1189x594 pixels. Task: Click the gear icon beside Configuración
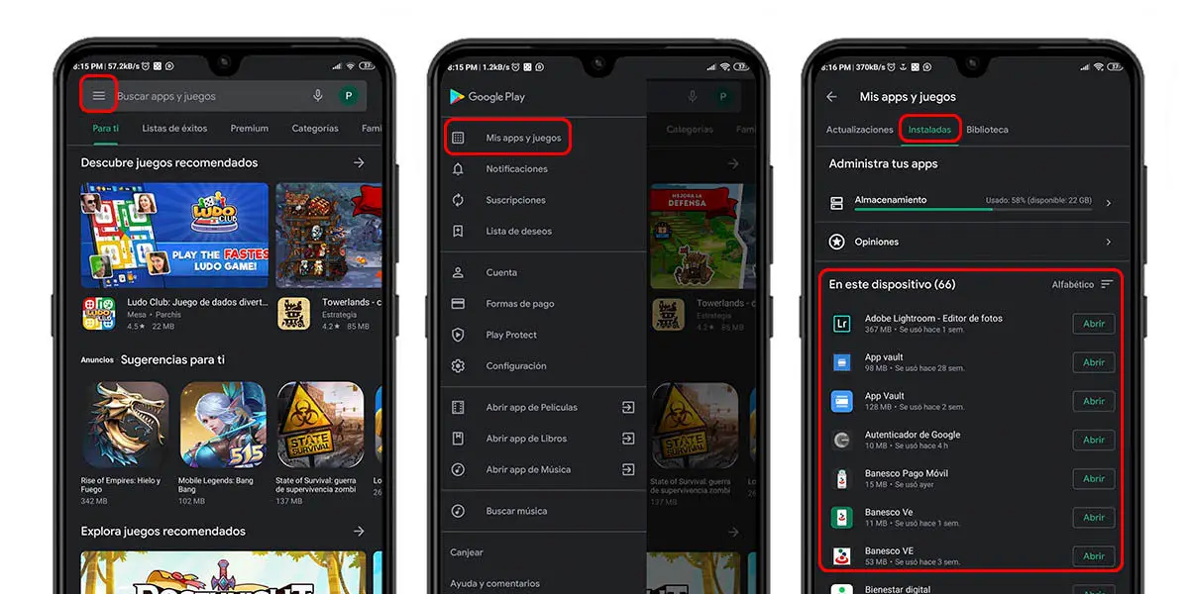tap(458, 366)
